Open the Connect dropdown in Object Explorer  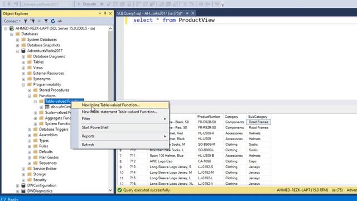click(12, 21)
